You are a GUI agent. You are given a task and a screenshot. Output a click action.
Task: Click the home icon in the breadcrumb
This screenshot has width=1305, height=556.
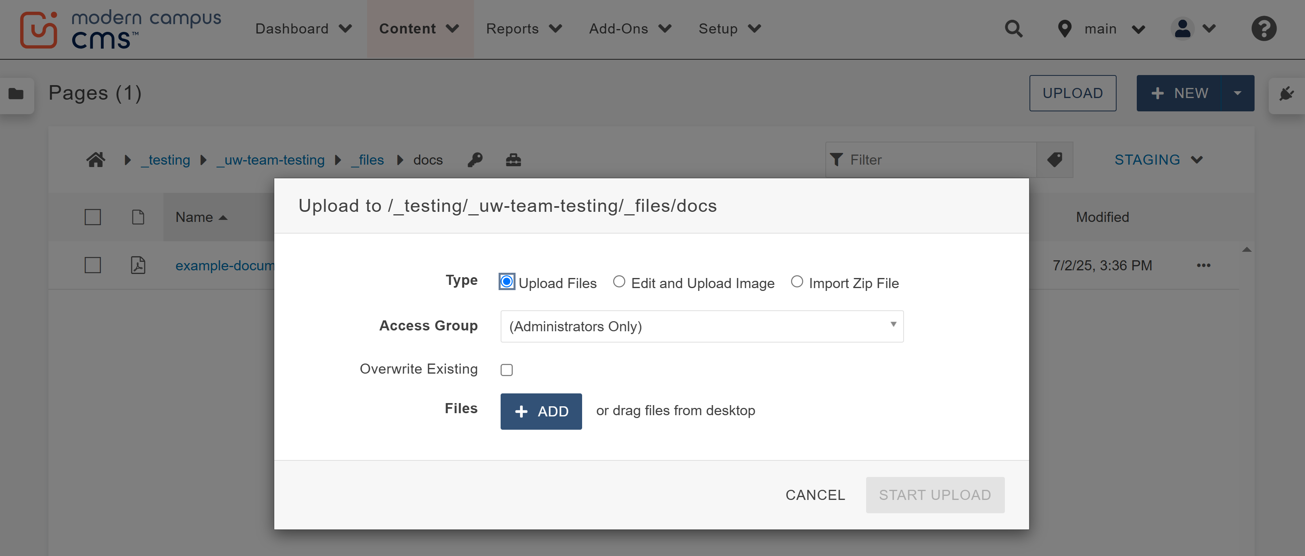pos(96,160)
